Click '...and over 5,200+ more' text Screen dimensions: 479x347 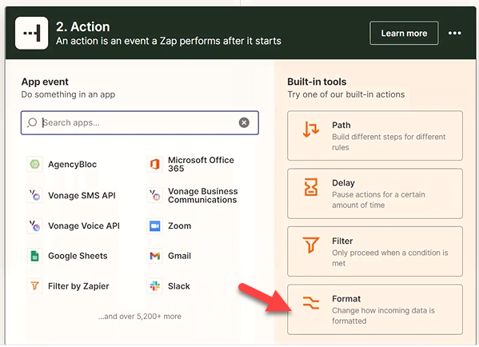pyautogui.click(x=140, y=316)
